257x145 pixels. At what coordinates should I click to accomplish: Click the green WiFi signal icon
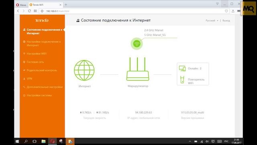(x=137, y=44)
